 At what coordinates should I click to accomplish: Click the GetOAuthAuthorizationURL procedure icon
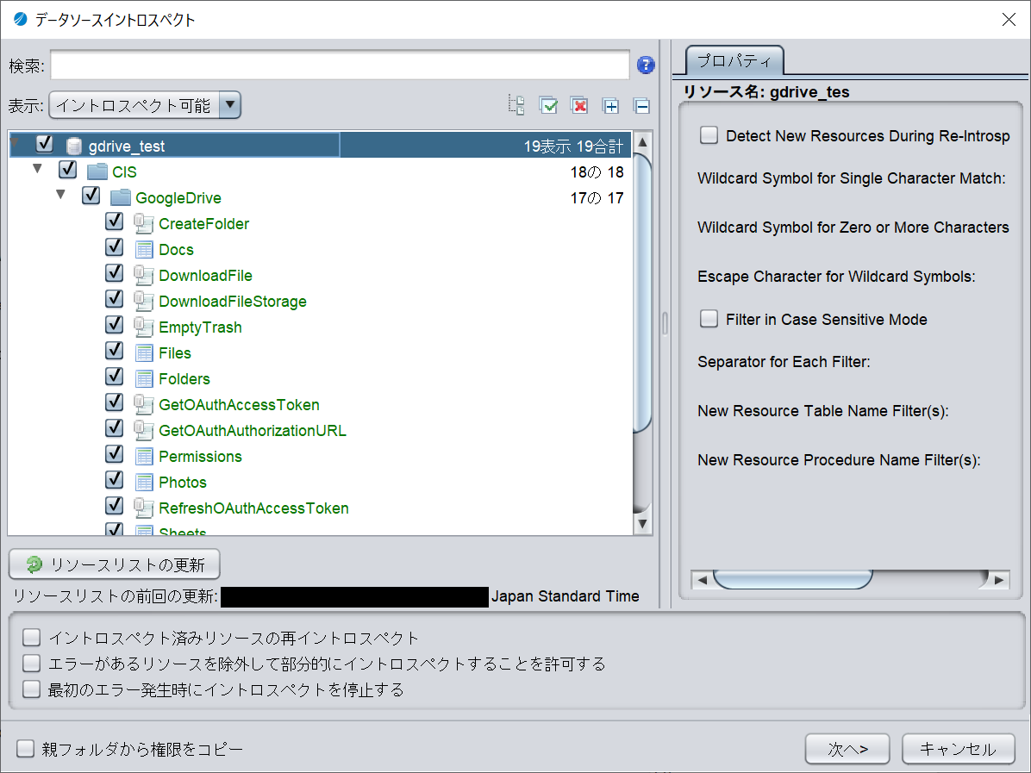pyautogui.click(x=143, y=431)
